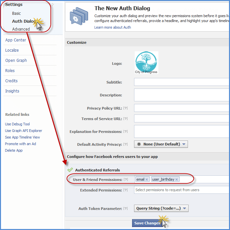Open the Default Activity Privacy dropdown
Screen dimensions: 230x230
[161, 144]
